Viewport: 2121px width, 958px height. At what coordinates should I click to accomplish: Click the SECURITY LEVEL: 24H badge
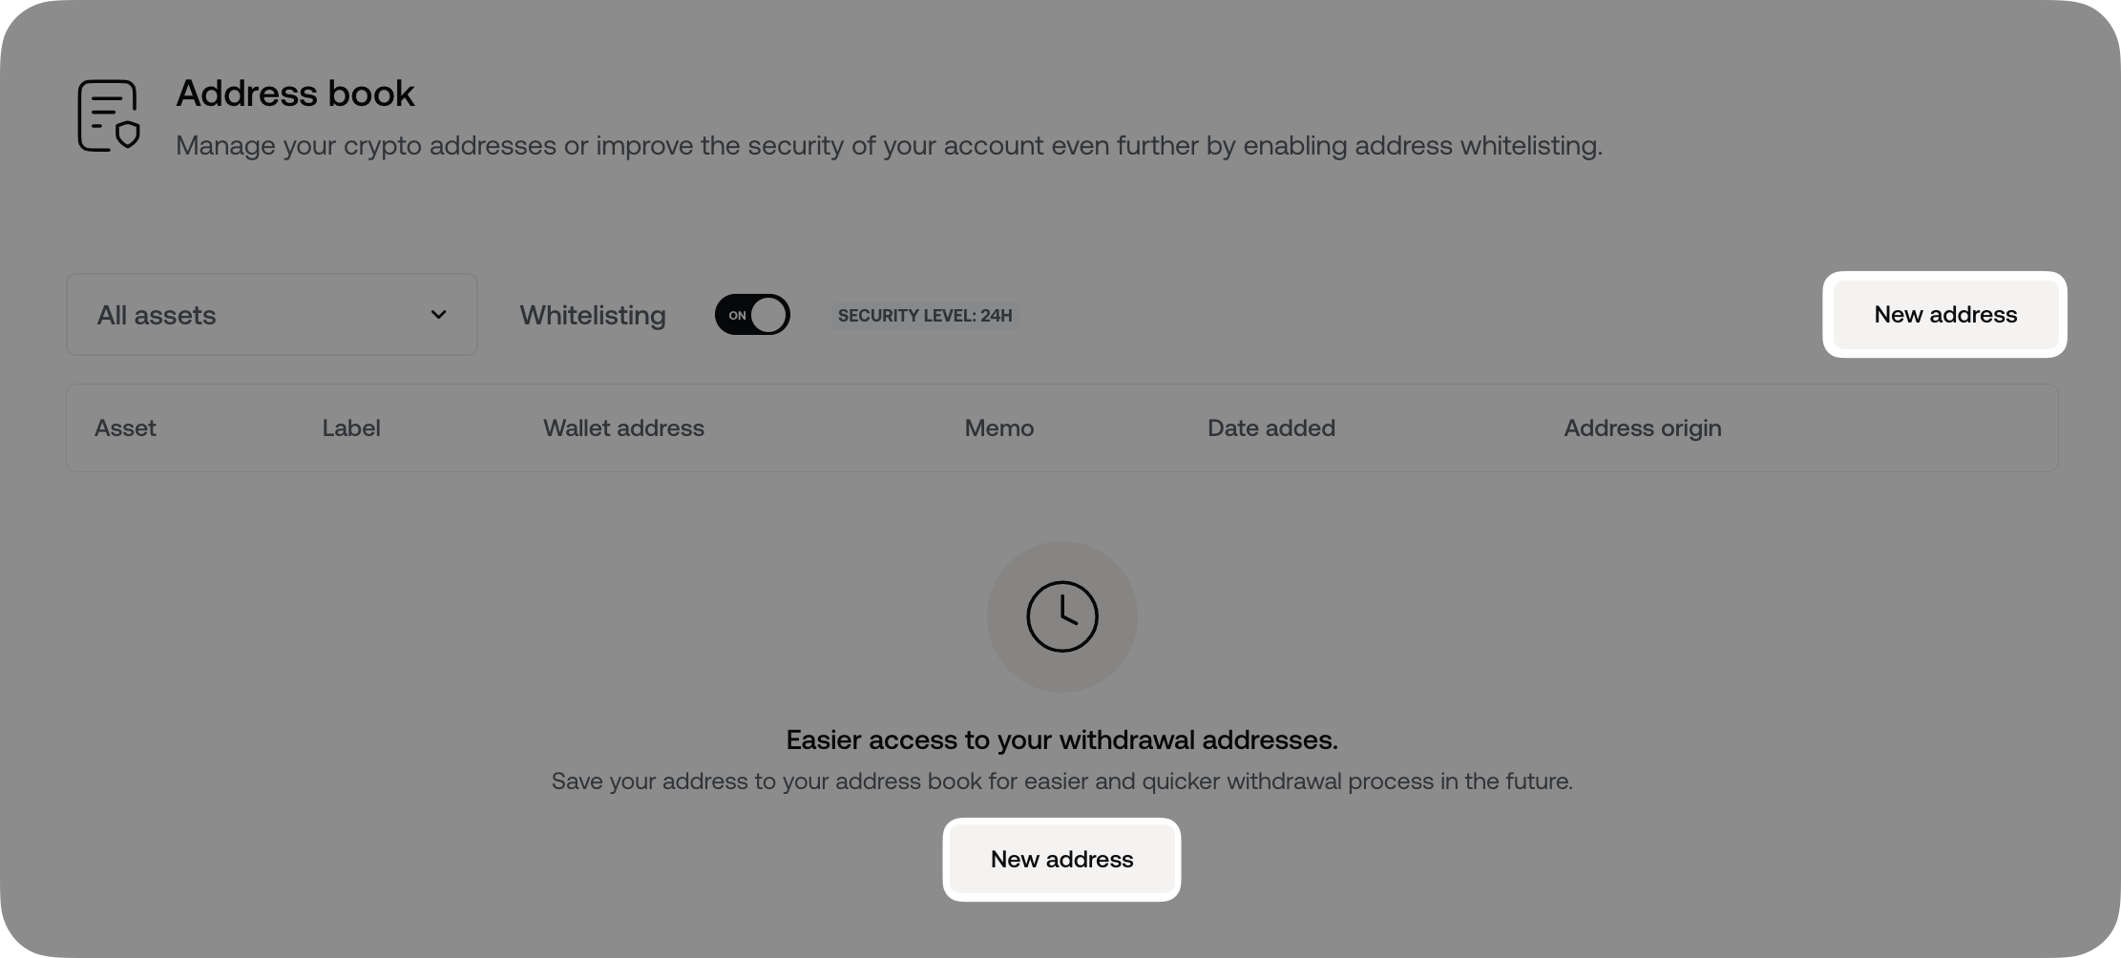point(923,315)
